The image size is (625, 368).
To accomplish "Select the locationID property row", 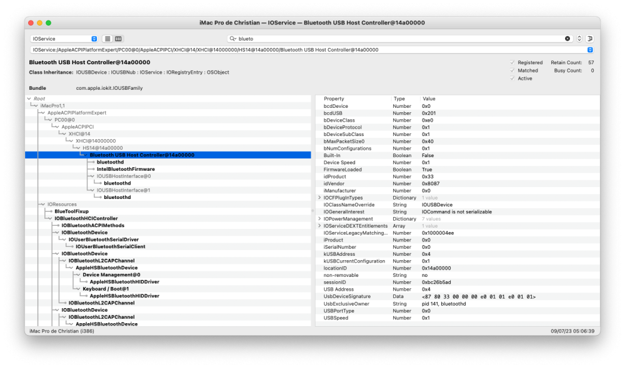I will coord(457,269).
